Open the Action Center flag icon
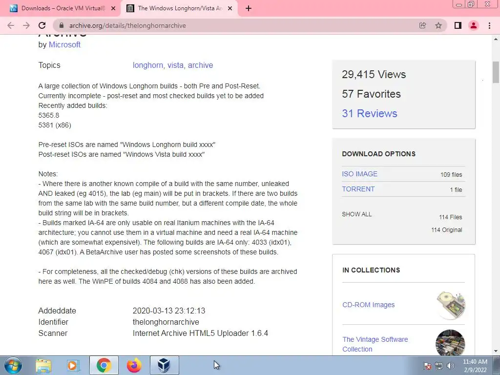Screen dimensions: 500x375 point(427,366)
